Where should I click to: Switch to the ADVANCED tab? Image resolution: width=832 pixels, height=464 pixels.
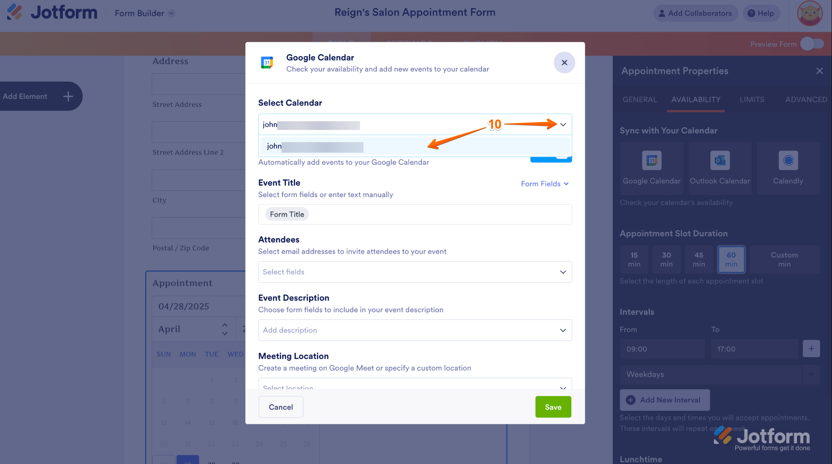coord(806,99)
